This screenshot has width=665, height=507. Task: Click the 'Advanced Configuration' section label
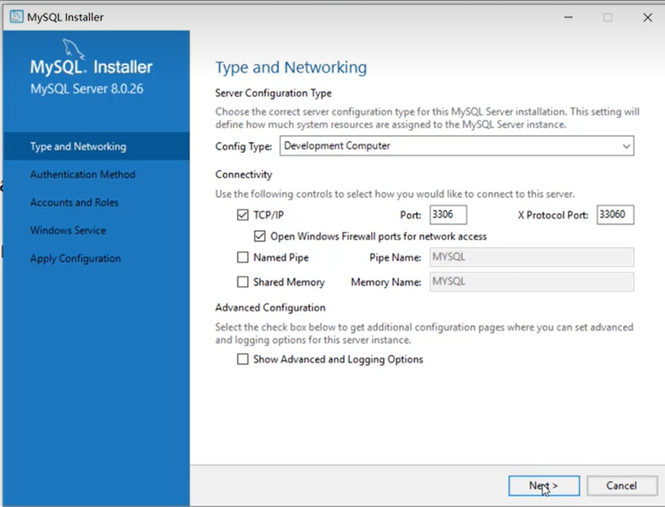pyautogui.click(x=270, y=307)
